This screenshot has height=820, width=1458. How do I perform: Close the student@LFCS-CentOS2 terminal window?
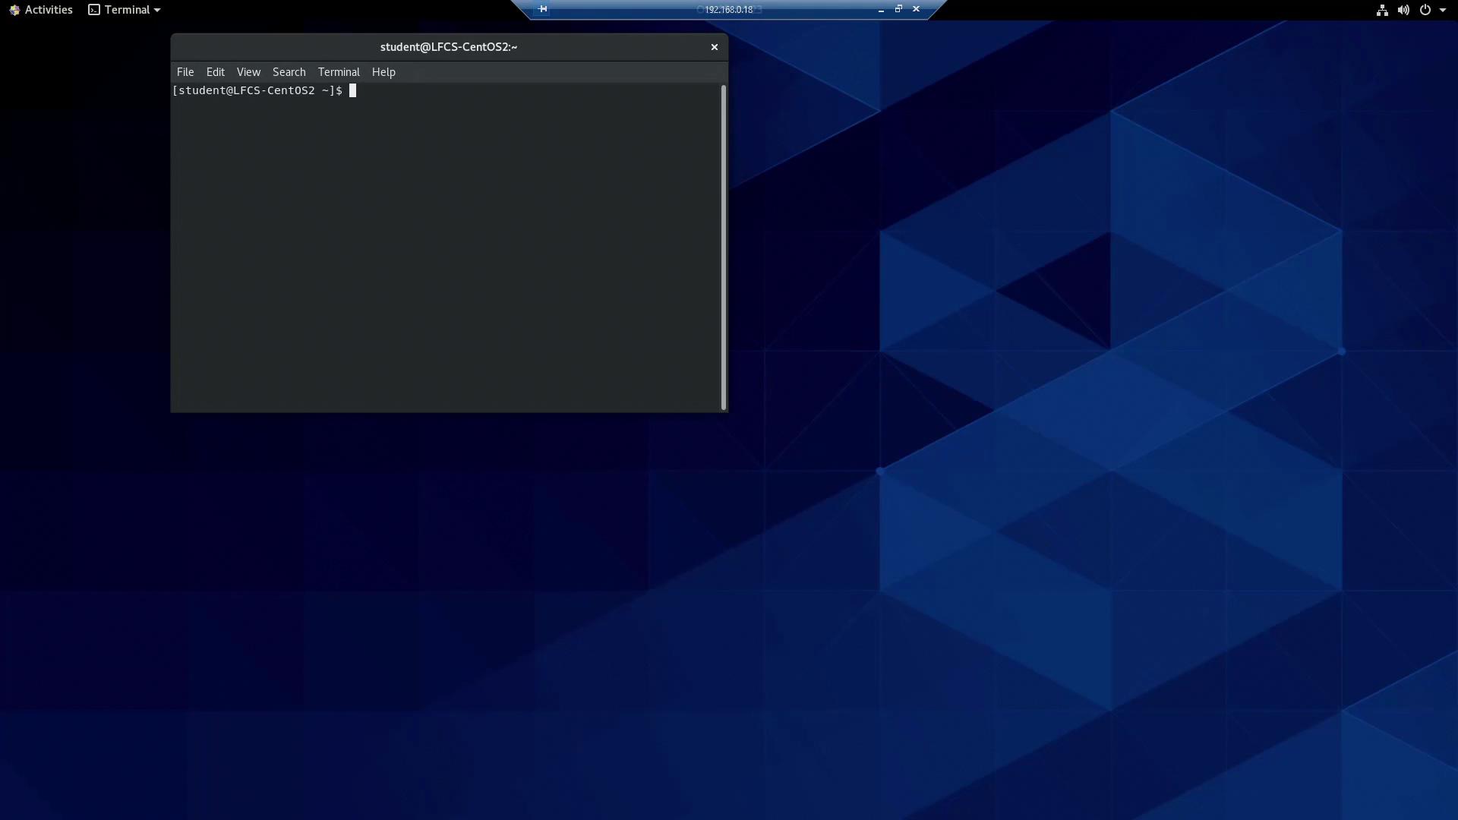click(714, 47)
